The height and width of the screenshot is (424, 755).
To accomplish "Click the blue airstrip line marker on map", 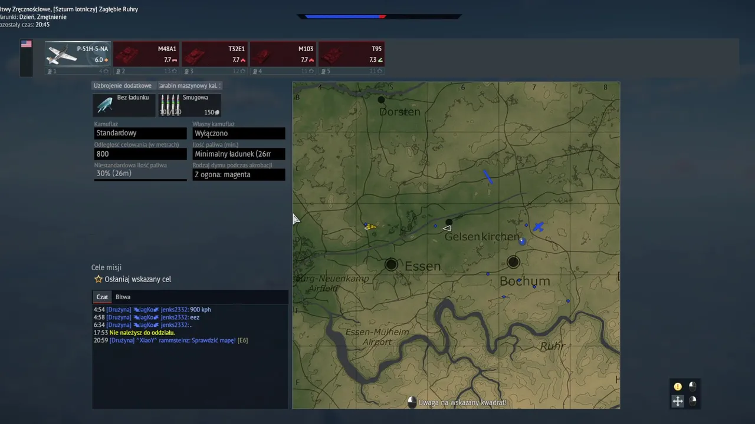I will pos(488,177).
